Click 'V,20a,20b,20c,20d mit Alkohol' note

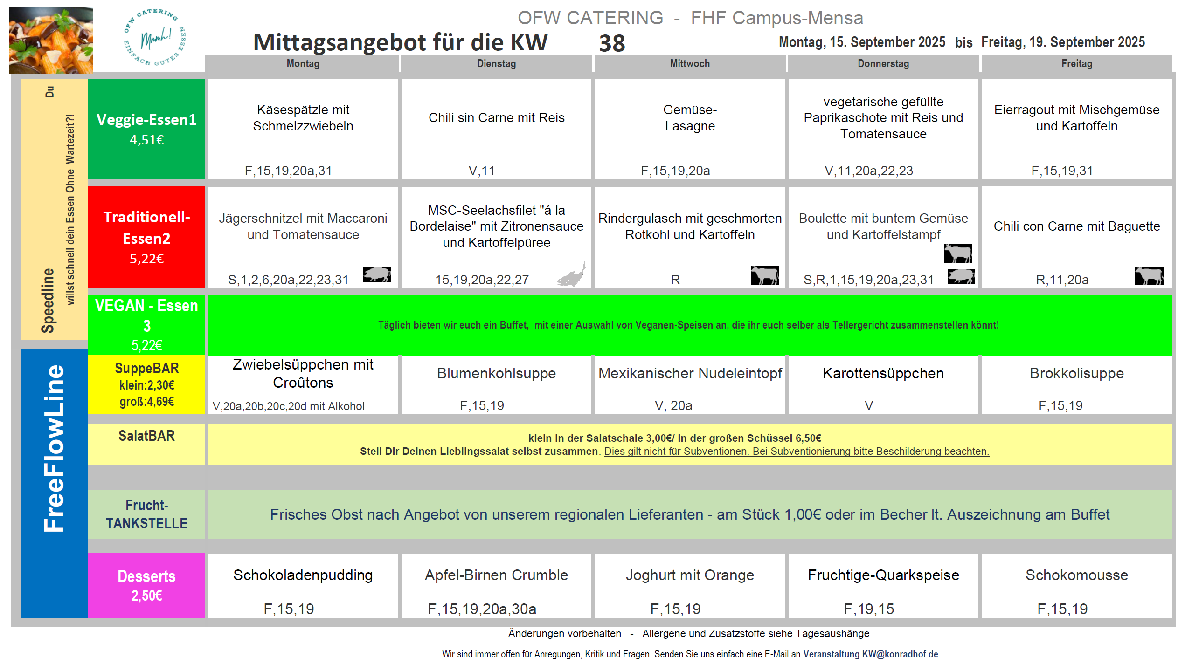tap(289, 406)
